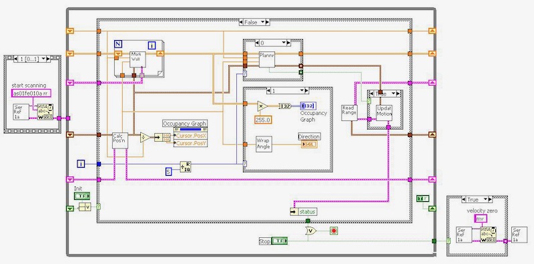Go to next frame of sequence structure
534x264 pixels.
(x=49, y=59)
